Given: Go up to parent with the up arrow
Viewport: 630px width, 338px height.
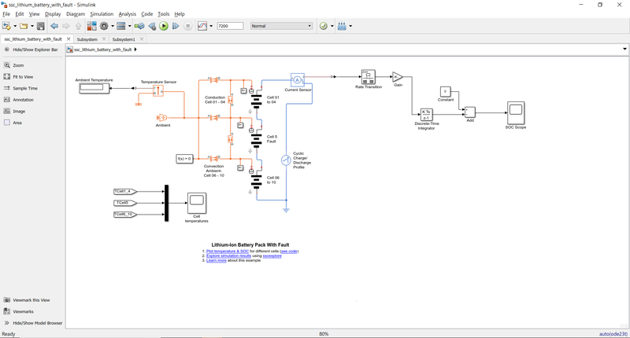Looking at the screenshot, I should (x=78, y=26).
